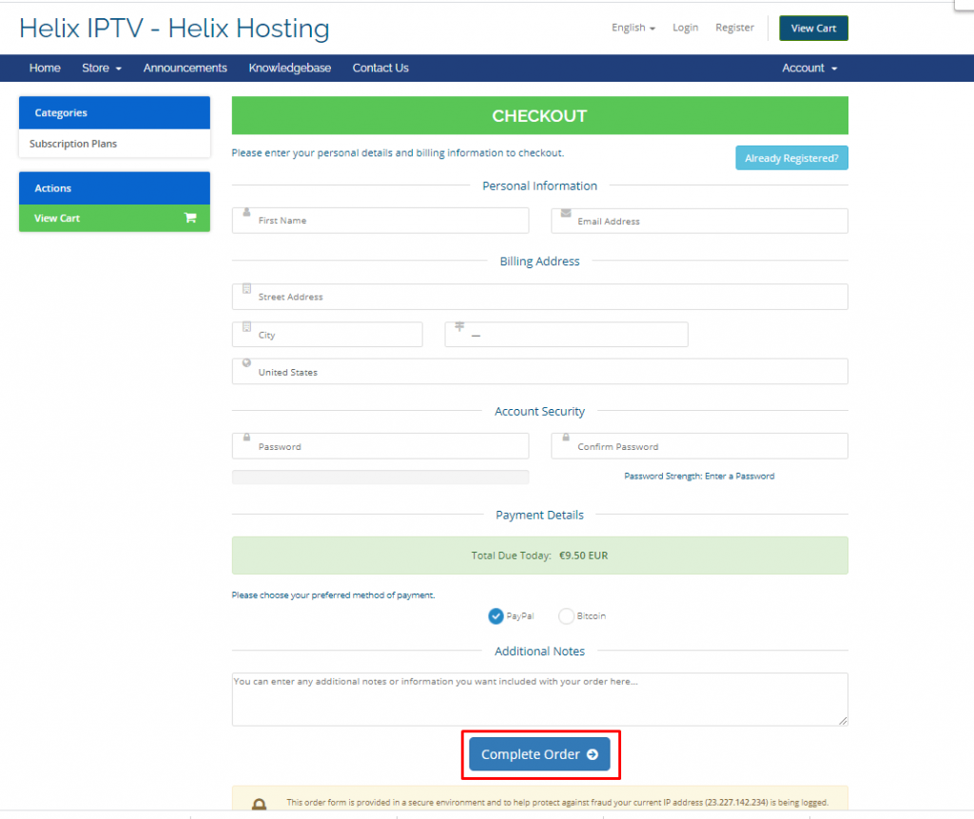The image size is (974, 819).
Task: Click the person icon beside First Name
Action: [x=246, y=212]
